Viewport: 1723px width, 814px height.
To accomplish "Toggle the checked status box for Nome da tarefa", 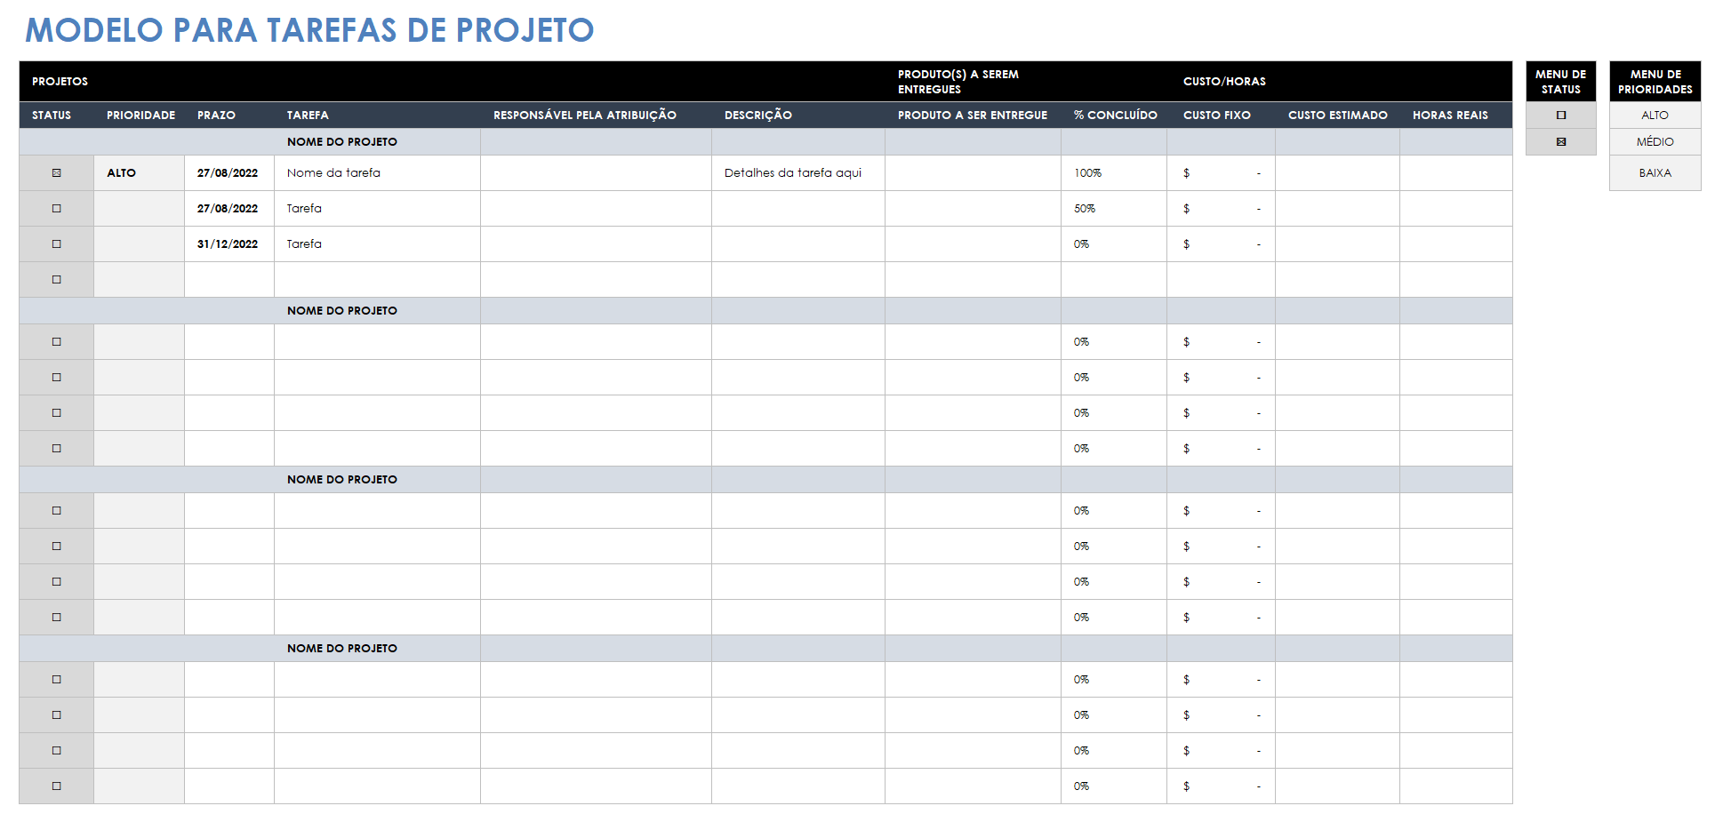I will (x=57, y=173).
